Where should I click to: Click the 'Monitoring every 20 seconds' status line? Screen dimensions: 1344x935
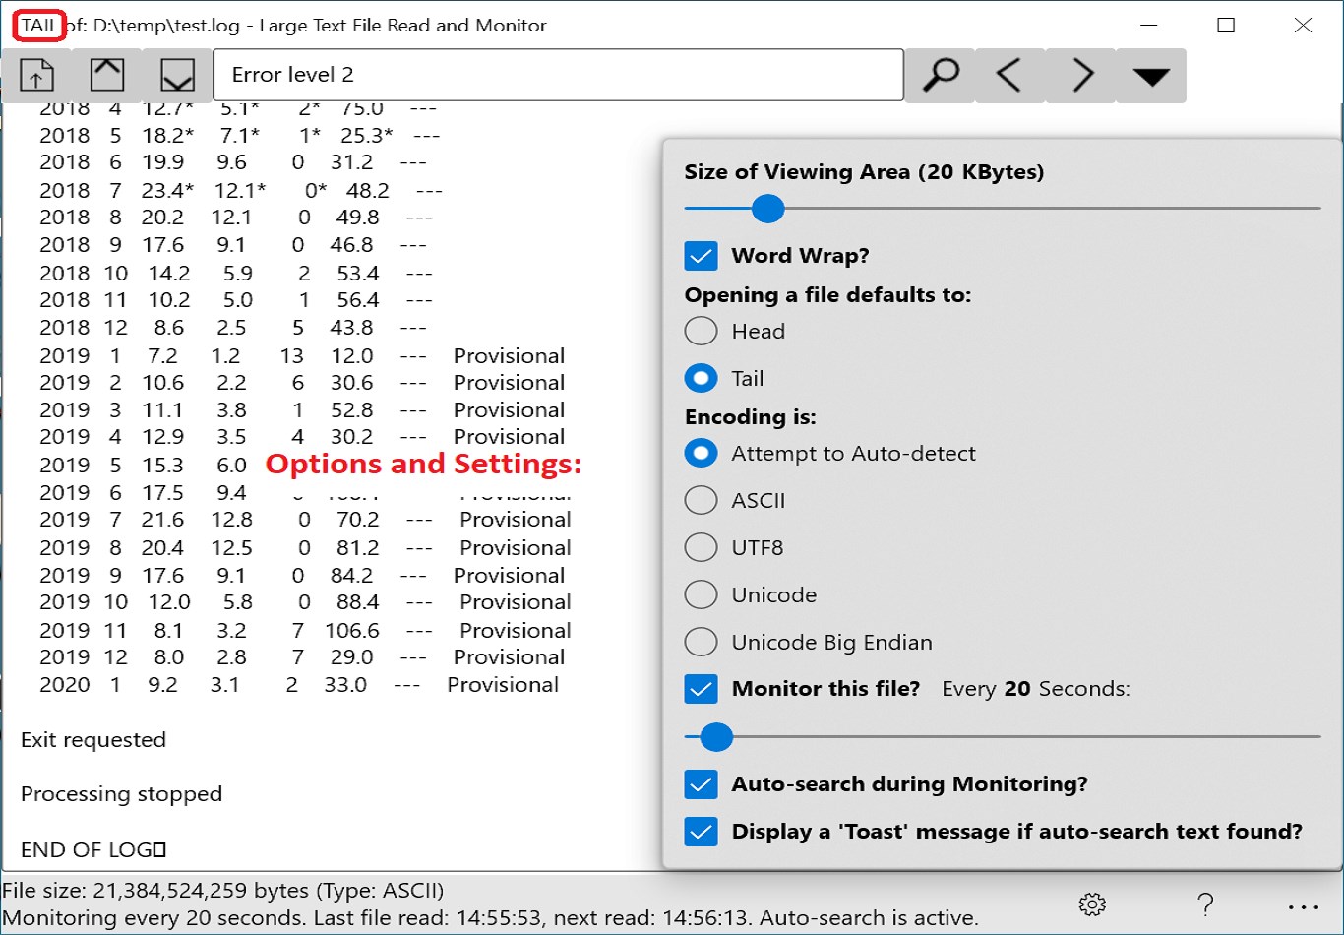pos(490,918)
